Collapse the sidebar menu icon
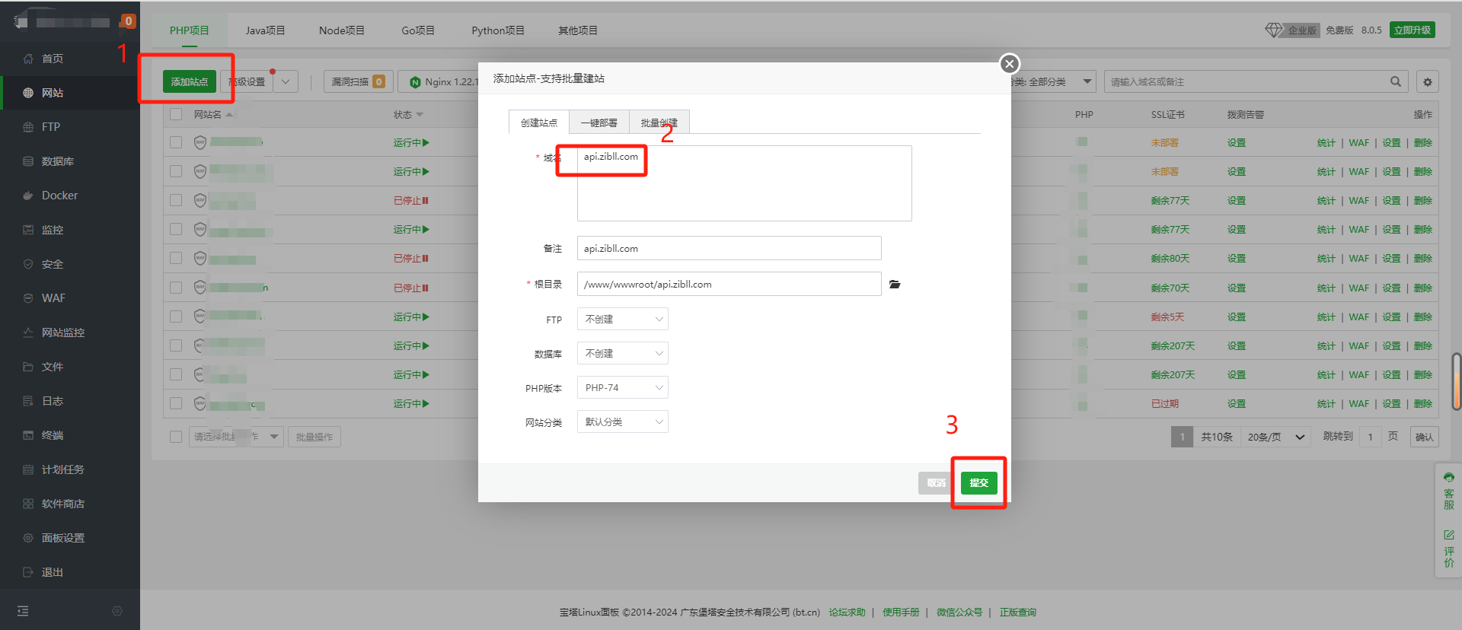 coord(23,611)
